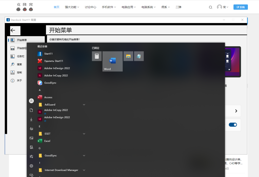Open the 电脑应用 dropdown menu
259x177 pixels.
(x=129, y=7)
